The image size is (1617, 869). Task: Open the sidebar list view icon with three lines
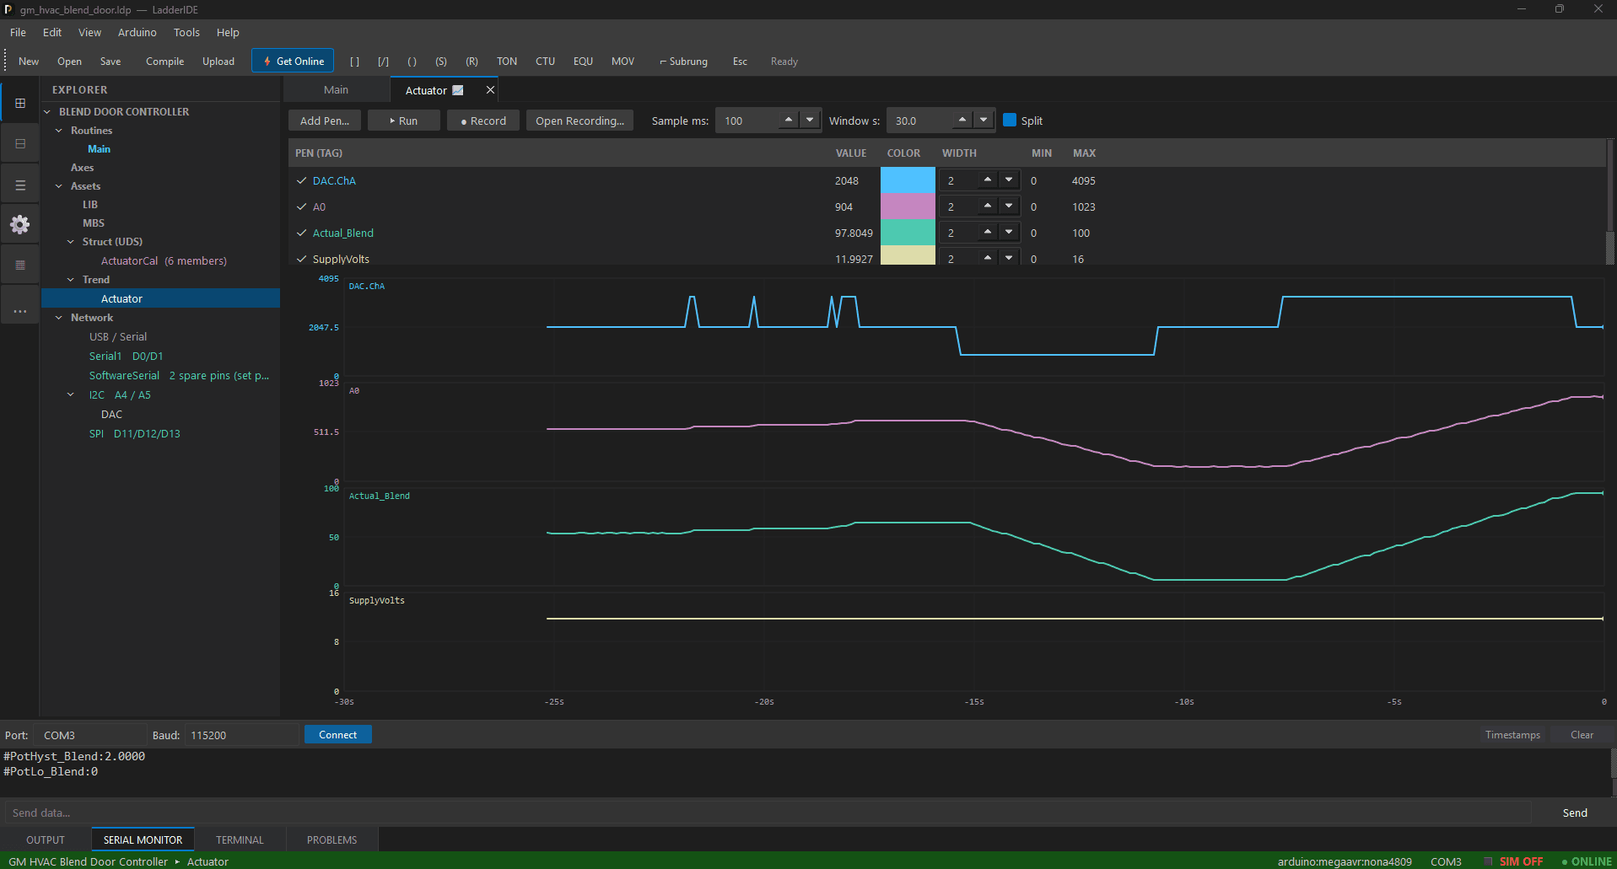(20, 185)
